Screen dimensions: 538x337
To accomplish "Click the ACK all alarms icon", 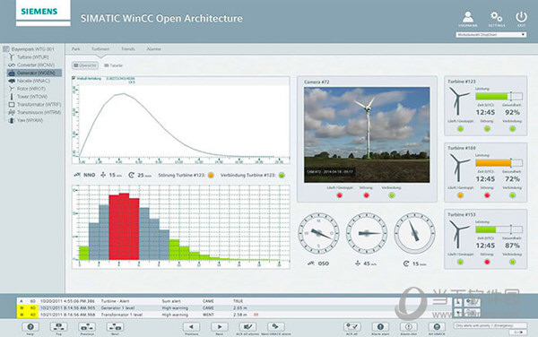I will click(247, 327).
